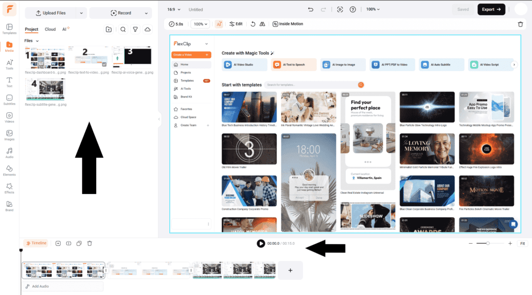532x295 pixels.
Task: Flip the selected image
Action: click(262, 24)
